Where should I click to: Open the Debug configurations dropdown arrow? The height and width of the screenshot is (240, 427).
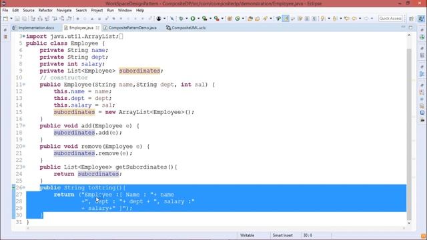point(187,19)
